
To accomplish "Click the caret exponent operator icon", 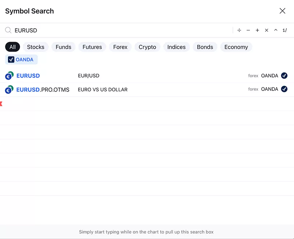I will [276, 30].
